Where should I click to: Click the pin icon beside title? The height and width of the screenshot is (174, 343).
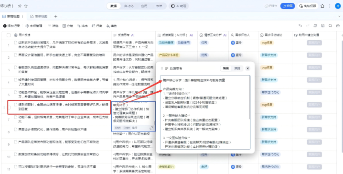[x=20, y=6]
